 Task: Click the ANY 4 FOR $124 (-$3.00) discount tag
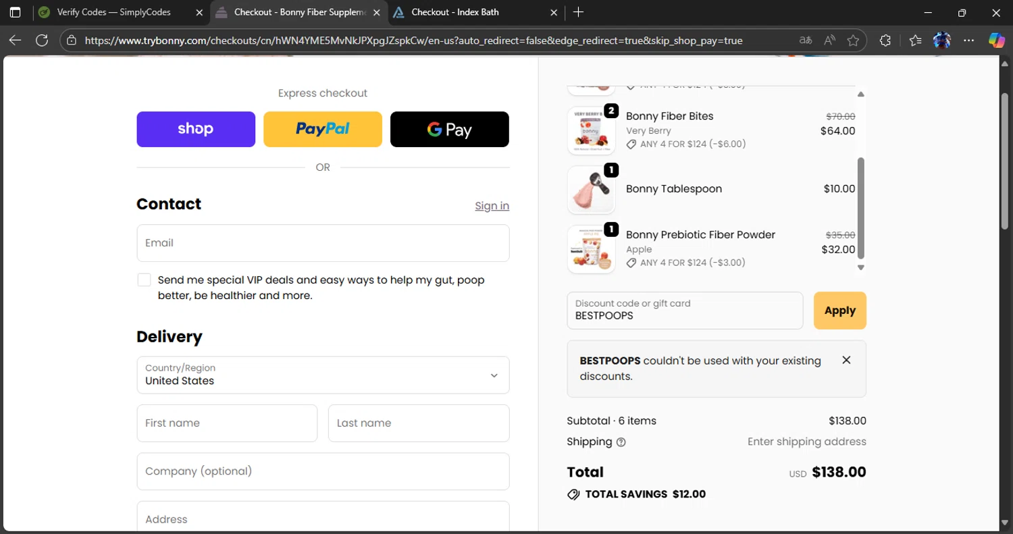(685, 263)
